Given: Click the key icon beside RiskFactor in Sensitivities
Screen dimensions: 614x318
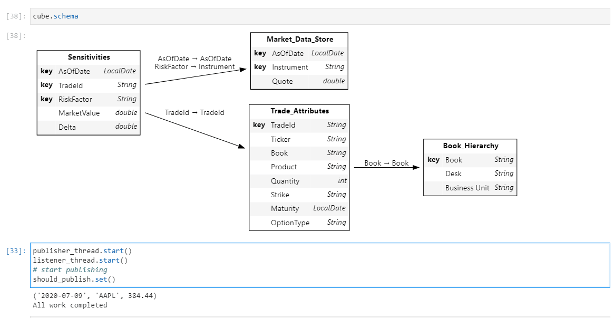Looking at the screenshot, I should point(47,99).
